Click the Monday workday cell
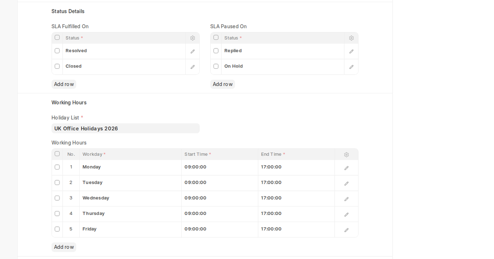Image resolution: width=494 pixels, height=259 pixels. coord(131,167)
